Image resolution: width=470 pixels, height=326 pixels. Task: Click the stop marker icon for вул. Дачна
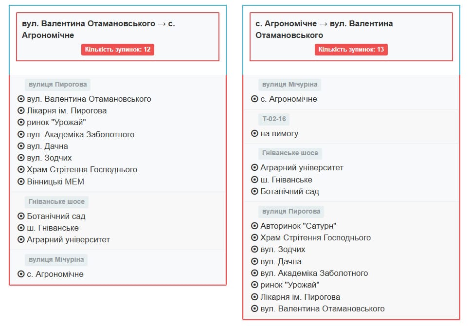click(21, 146)
